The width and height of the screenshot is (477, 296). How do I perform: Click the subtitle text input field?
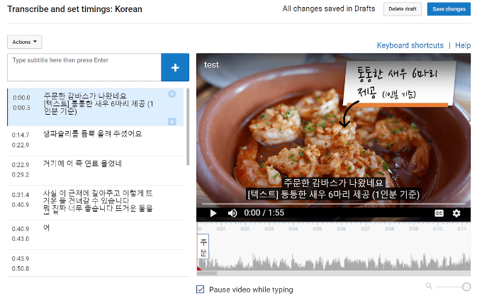84,67
